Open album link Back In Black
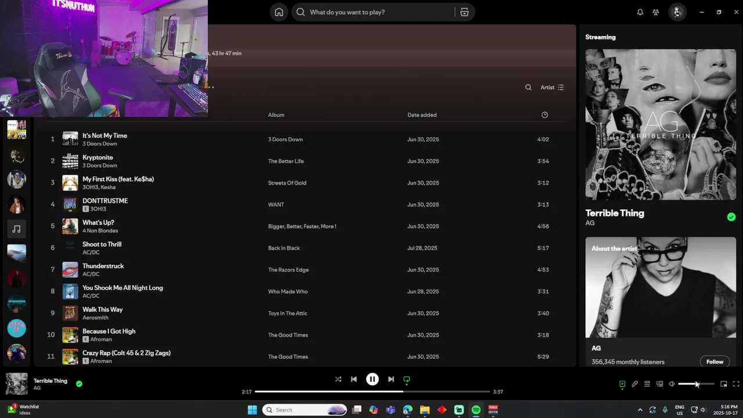The height and width of the screenshot is (418, 743). click(x=284, y=248)
